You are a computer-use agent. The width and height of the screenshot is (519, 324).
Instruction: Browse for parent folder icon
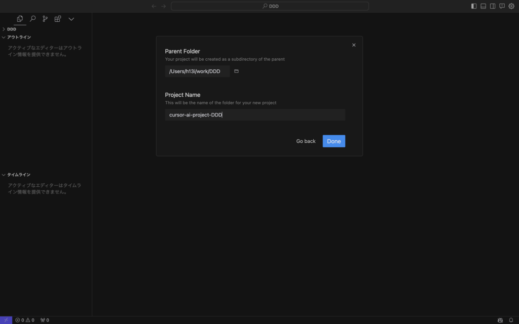pos(236,71)
